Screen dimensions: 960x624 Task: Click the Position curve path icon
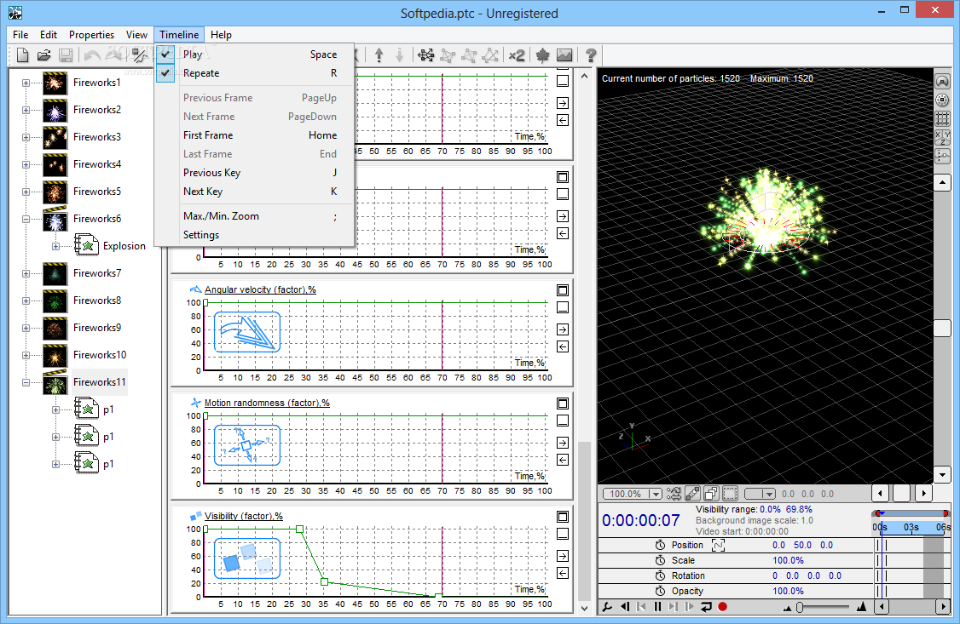click(x=718, y=545)
